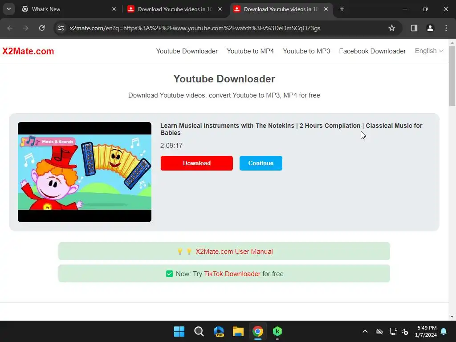Go forward in browser history
Image resolution: width=456 pixels, height=342 pixels.
pyautogui.click(x=26, y=28)
